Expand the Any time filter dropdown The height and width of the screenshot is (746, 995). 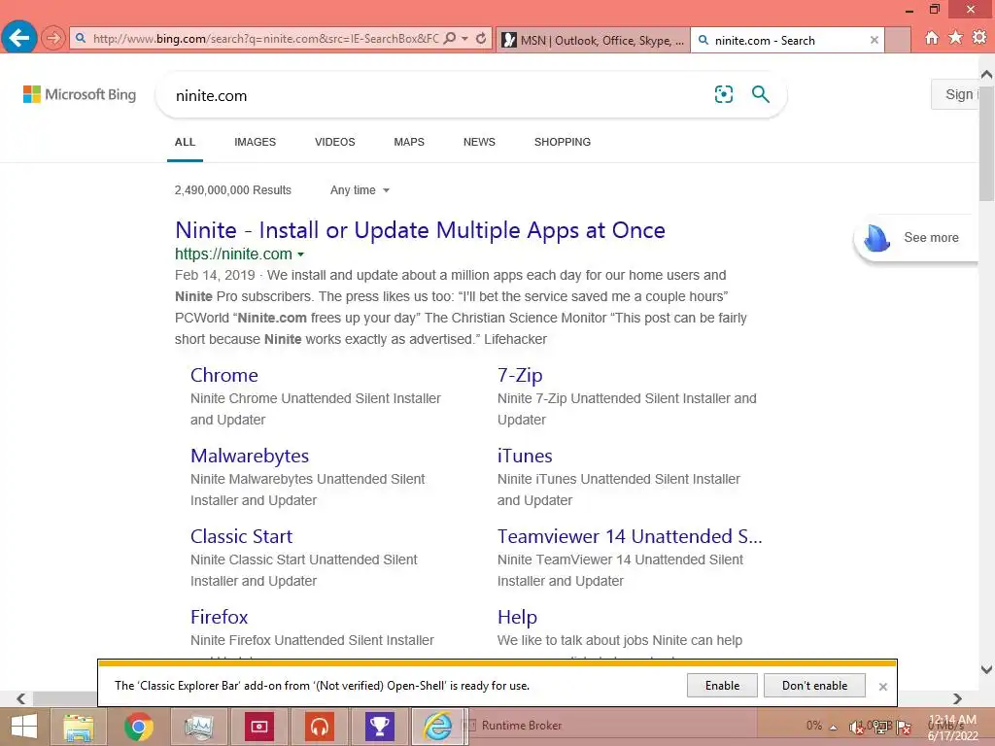360,190
